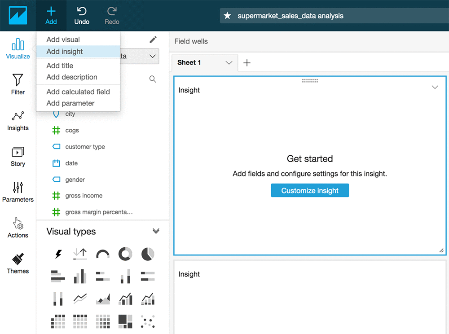Choose Add parameter from the menu
This screenshot has width=449, height=334.
[78, 103]
